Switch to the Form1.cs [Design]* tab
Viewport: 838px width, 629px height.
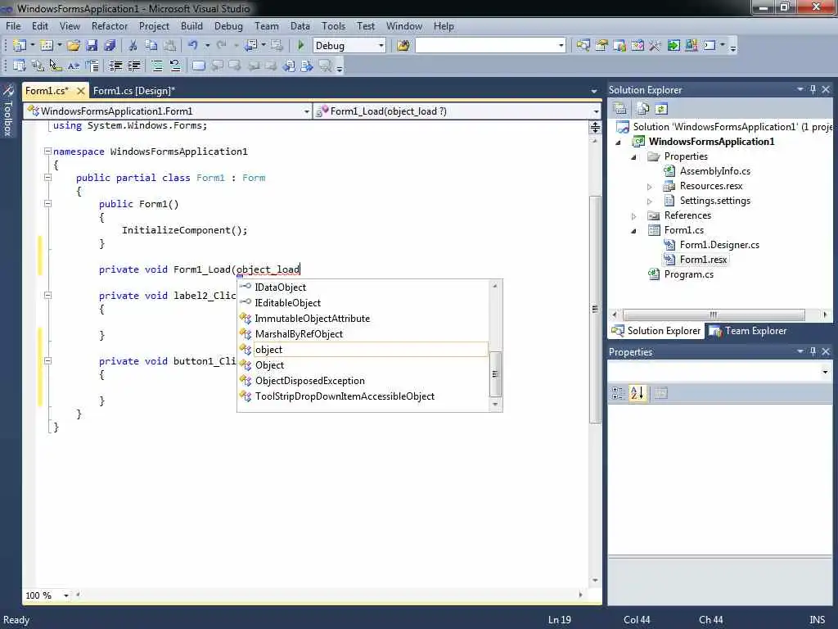click(x=133, y=90)
